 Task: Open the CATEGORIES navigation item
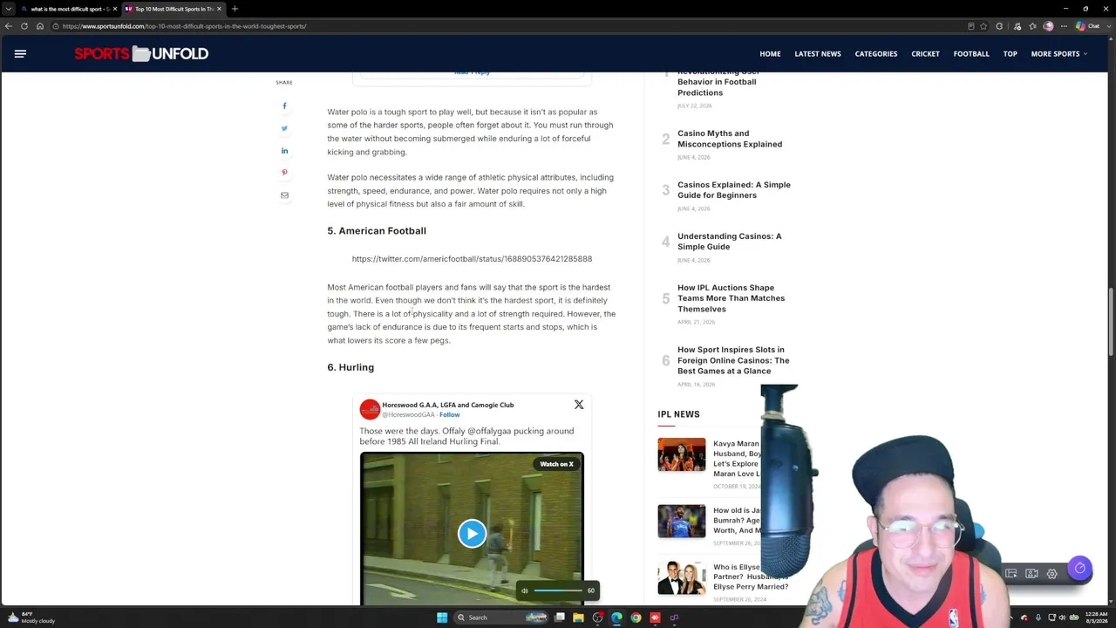click(876, 54)
